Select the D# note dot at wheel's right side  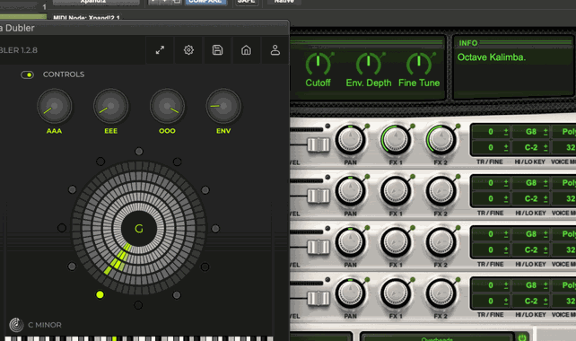pyautogui.click(x=215, y=229)
